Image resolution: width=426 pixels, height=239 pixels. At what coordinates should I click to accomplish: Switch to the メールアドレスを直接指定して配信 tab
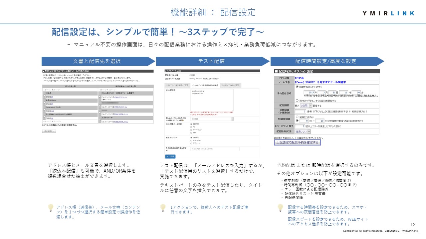[205, 85]
